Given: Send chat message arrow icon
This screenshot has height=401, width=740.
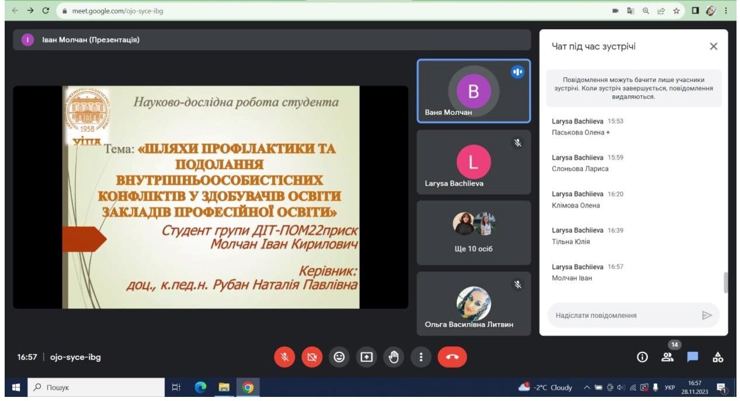Looking at the screenshot, I should [707, 316].
